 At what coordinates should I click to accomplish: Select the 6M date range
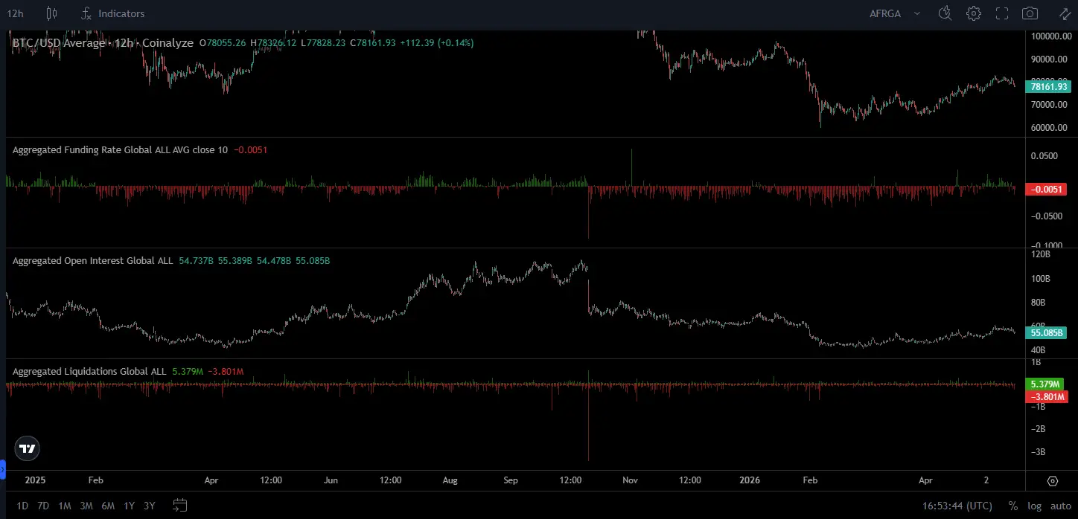(x=108, y=506)
